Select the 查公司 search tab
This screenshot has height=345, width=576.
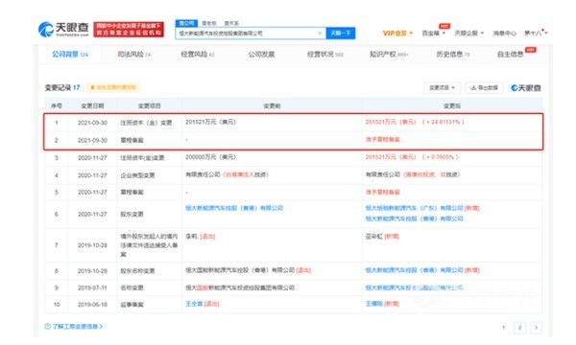coord(186,23)
